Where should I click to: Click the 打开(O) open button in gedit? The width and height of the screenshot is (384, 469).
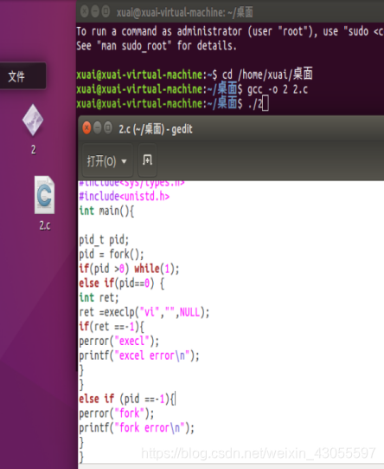[x=107, y=161]
